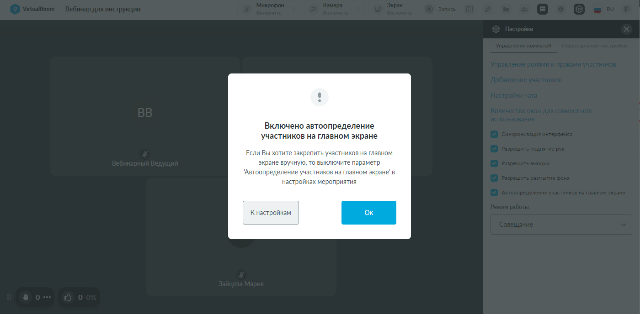Expand the Режим работы dropdown showing Совещание

tap(561, 225)
